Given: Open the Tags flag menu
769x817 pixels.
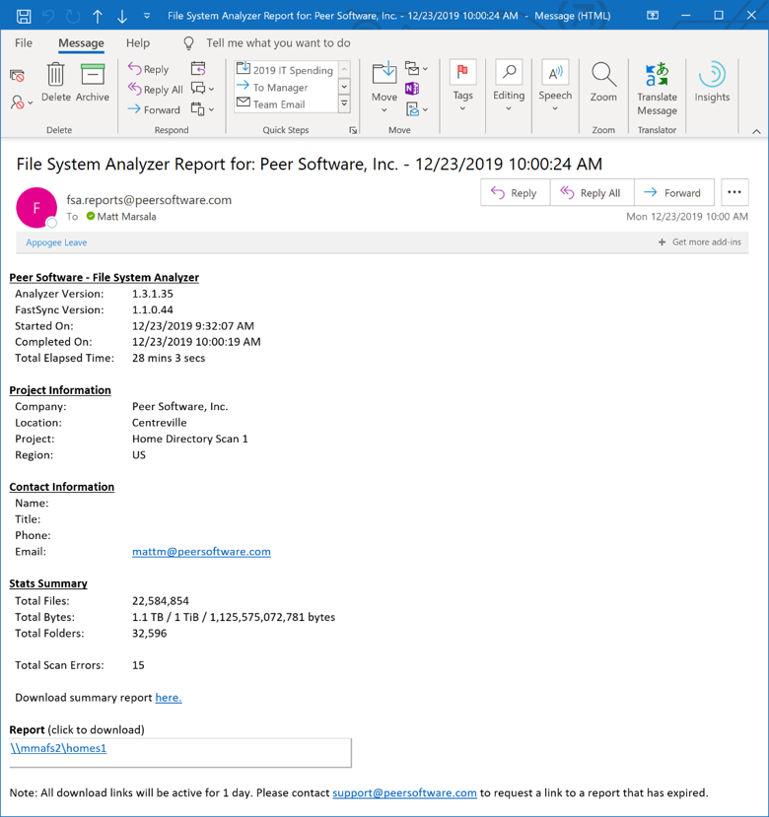Looking at the screenshot, I should pyautogui.click(x=462, y=86).
